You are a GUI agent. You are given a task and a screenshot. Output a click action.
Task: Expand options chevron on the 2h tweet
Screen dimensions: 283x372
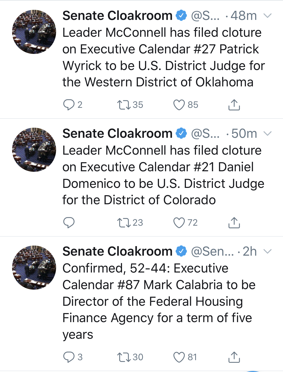[x=267, y=251]
